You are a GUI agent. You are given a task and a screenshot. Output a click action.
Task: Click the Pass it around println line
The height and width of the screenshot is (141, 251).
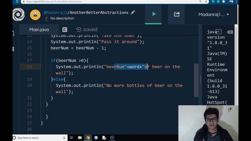coord(97,42)
